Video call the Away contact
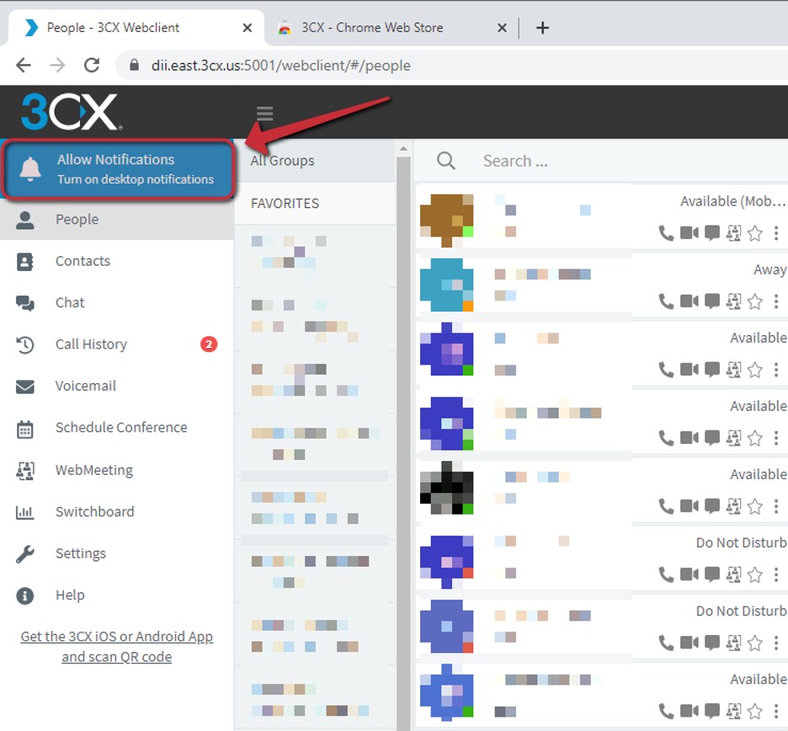 689,301
